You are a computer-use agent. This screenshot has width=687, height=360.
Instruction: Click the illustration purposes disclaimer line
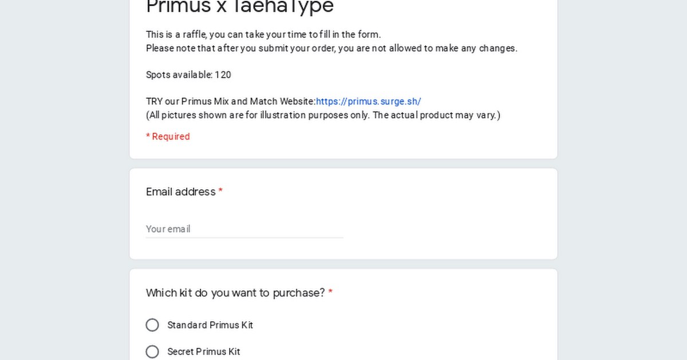(x=323, y=115)
